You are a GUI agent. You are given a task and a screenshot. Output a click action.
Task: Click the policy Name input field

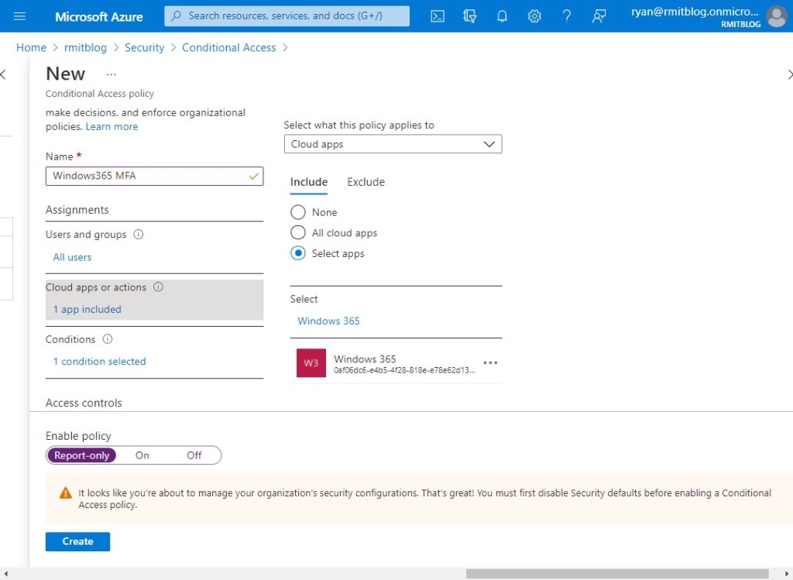click(x=154, y=176)
